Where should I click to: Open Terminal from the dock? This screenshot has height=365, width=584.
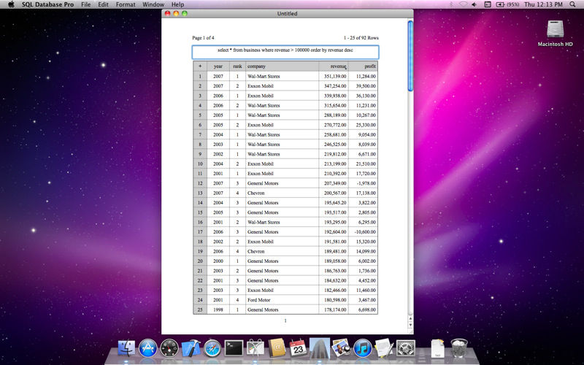coord(234,349)
